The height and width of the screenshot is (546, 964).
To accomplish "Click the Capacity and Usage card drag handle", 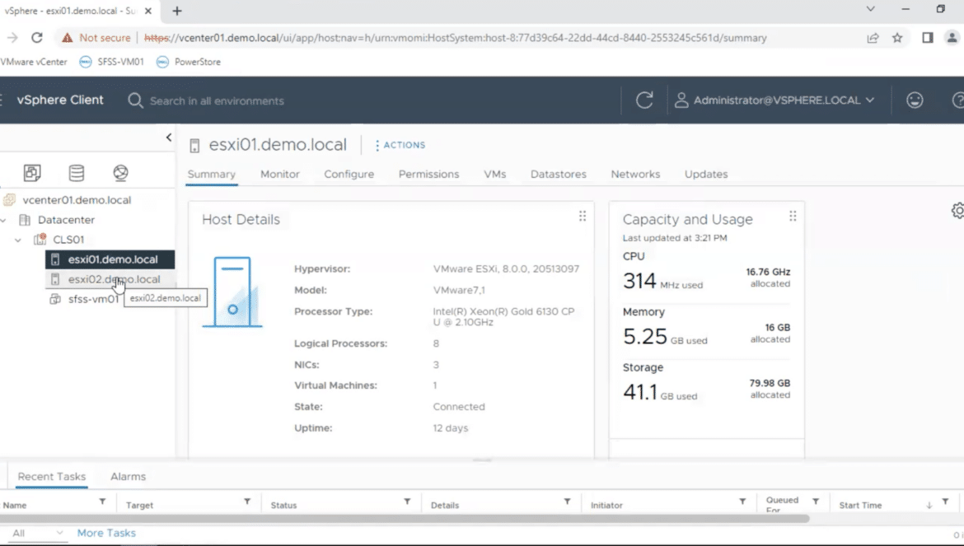I will (x=793, y=217).
